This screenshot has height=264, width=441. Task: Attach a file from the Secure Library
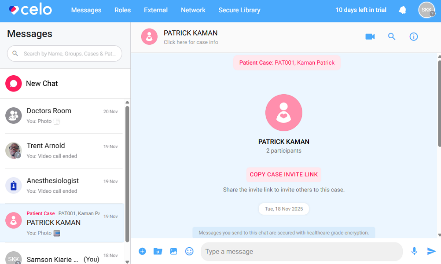(x=158, y=251)
